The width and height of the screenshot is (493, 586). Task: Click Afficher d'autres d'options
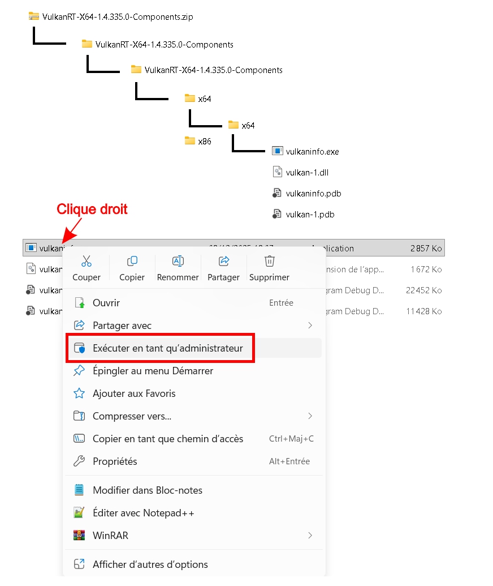coord(150,564)
